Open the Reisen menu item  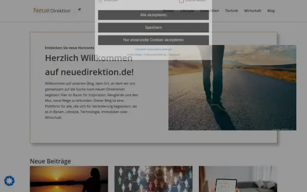click(x=168, y=11)
